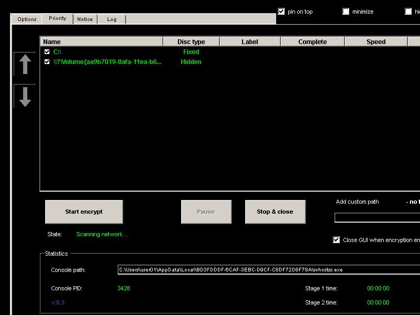Enable the 'minimize' checkbox
Image resolution: width=420 pixels, height=315 pixels.
[346, 12]
